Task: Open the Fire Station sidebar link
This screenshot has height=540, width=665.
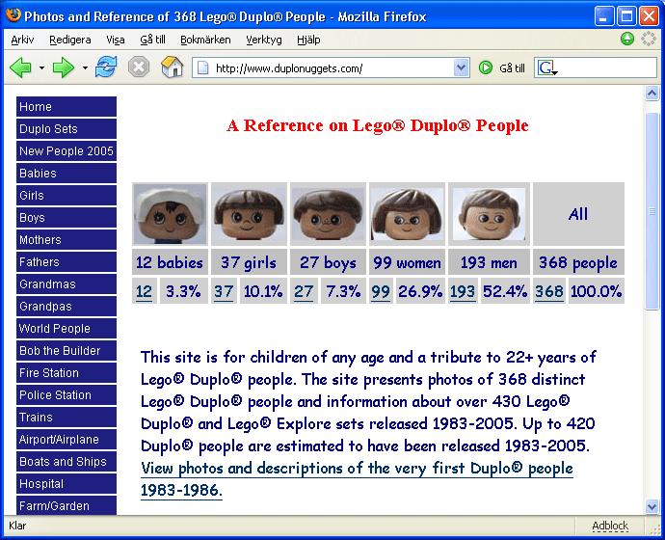Action: coord(66,372)
